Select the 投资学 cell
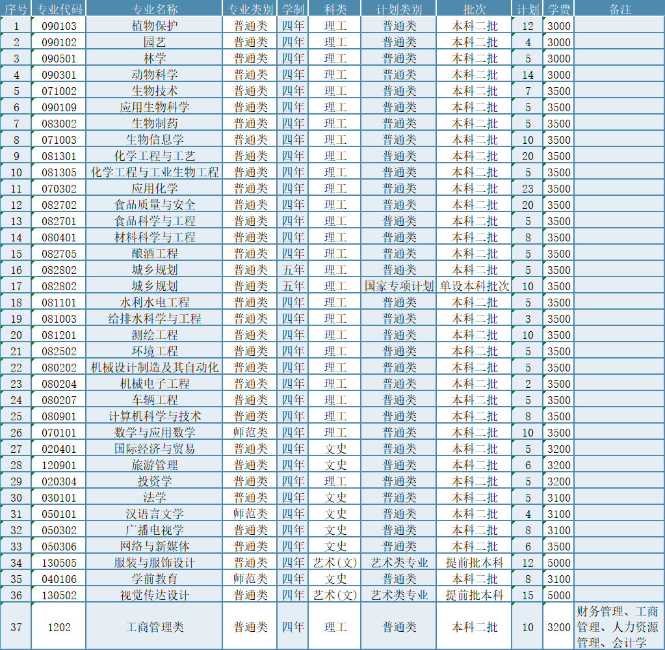665x650 pixels. pos(154,481)
